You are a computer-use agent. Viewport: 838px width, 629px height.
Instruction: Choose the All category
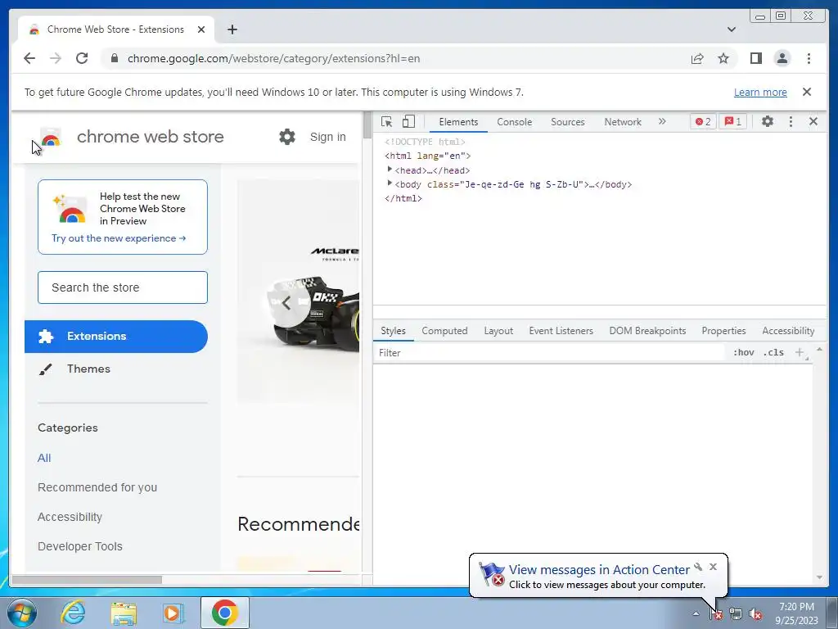pyautogui.click(x=44, y=458)
